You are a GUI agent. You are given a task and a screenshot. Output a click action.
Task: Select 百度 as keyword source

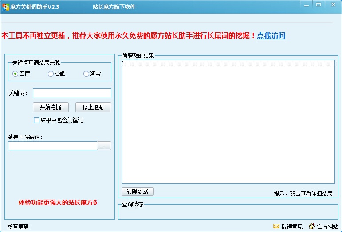point(16,74)
